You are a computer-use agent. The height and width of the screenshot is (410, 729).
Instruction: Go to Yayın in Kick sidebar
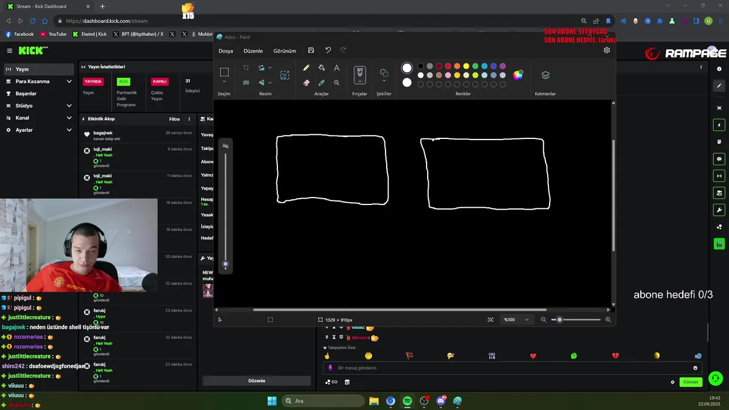click(38, 69)
